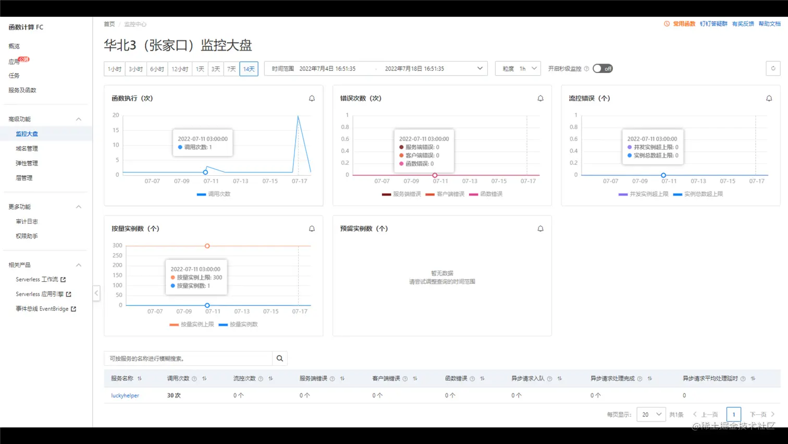The width and height of the screenshot is (788, 444).
Task: Select the 3小时 time range tab
Action: point(136,69)
